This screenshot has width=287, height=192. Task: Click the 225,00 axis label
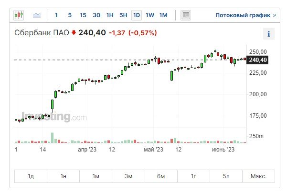pyautogui.click(x=258, y=73)
